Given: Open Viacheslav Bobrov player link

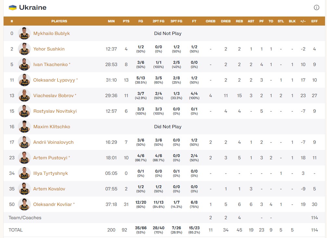Looking at the screenshot, I should click(x=53, y=96).
